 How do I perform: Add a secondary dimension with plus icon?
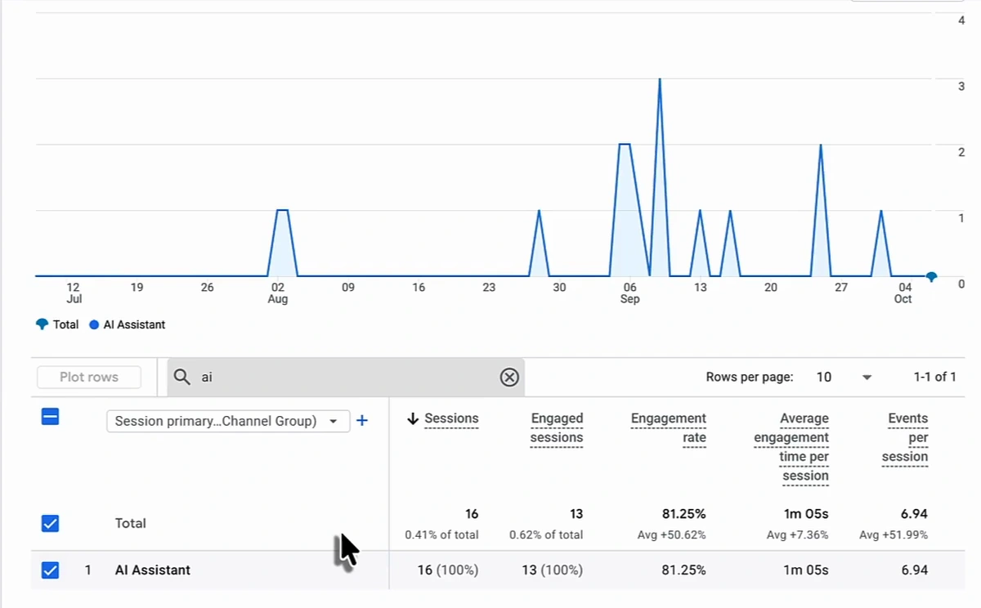point(362,421)
